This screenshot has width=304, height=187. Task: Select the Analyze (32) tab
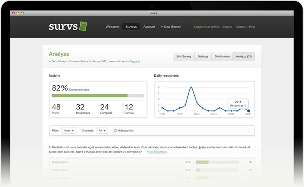(244, 56)
